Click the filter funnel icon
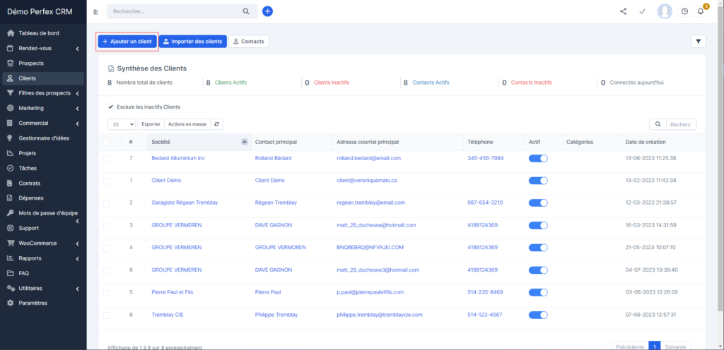 coord(699,42)
